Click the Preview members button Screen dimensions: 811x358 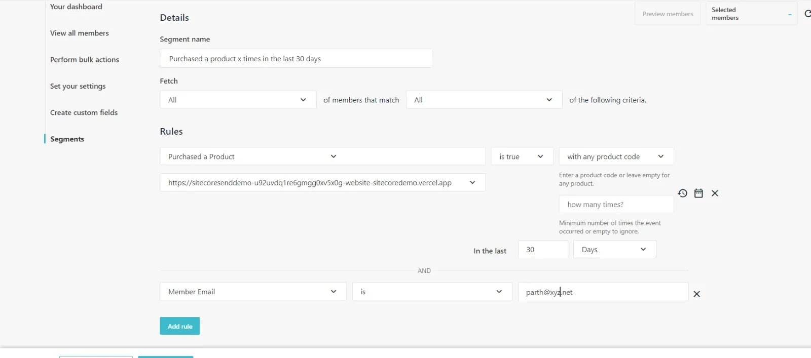pos(668,14)
